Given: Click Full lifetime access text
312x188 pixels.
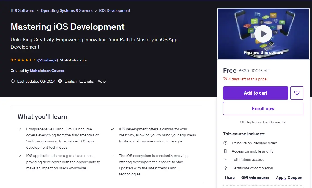Looking at the screenshot, I should coord(248,160).
